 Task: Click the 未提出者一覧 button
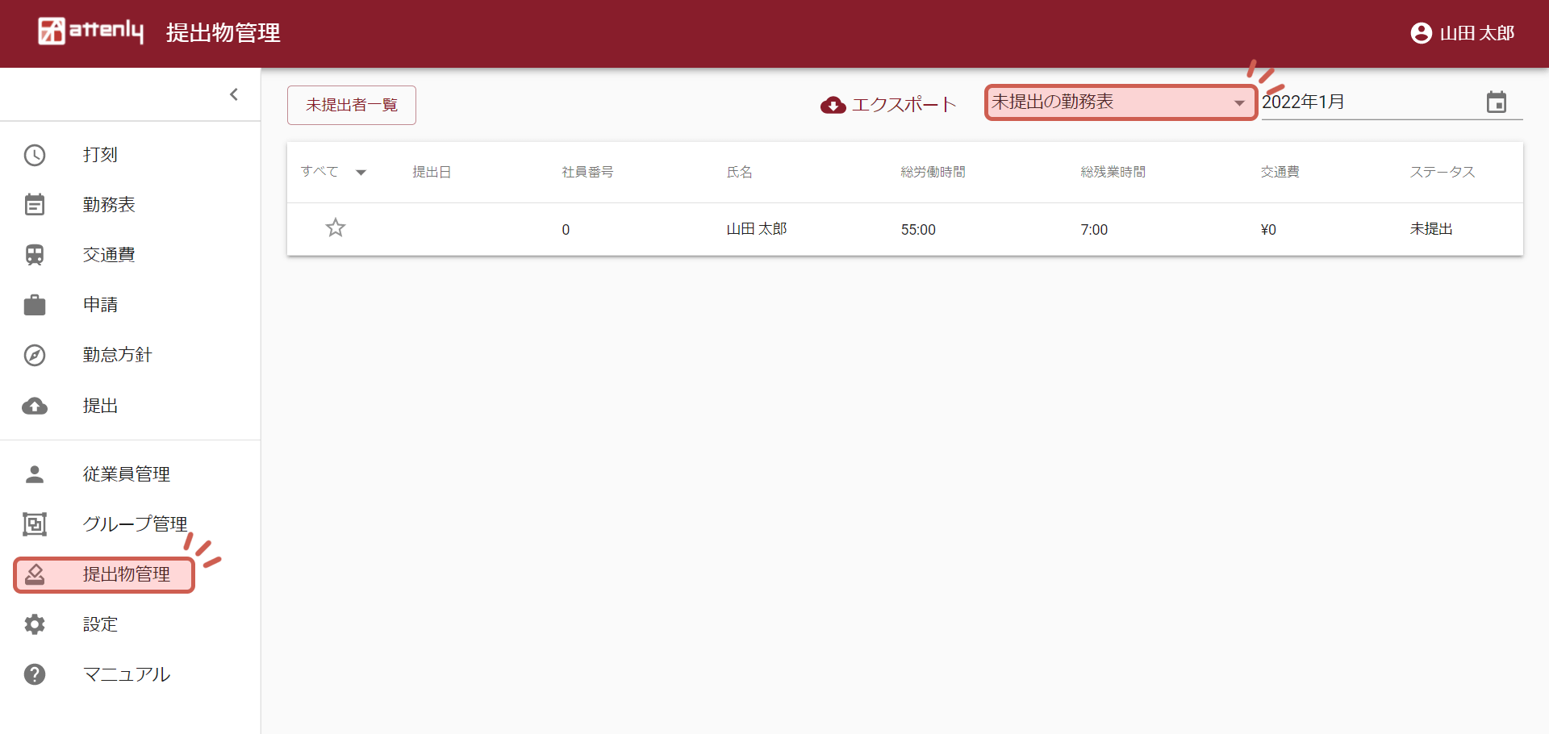tap(352, 105)
